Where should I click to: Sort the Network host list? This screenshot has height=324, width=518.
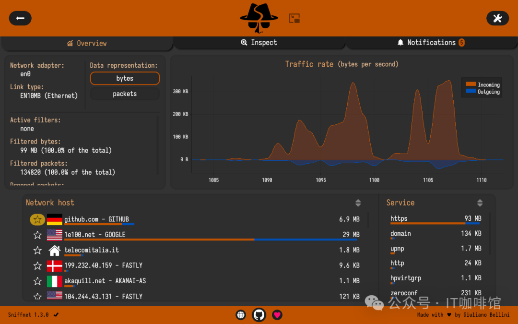[x=358, y=203]
